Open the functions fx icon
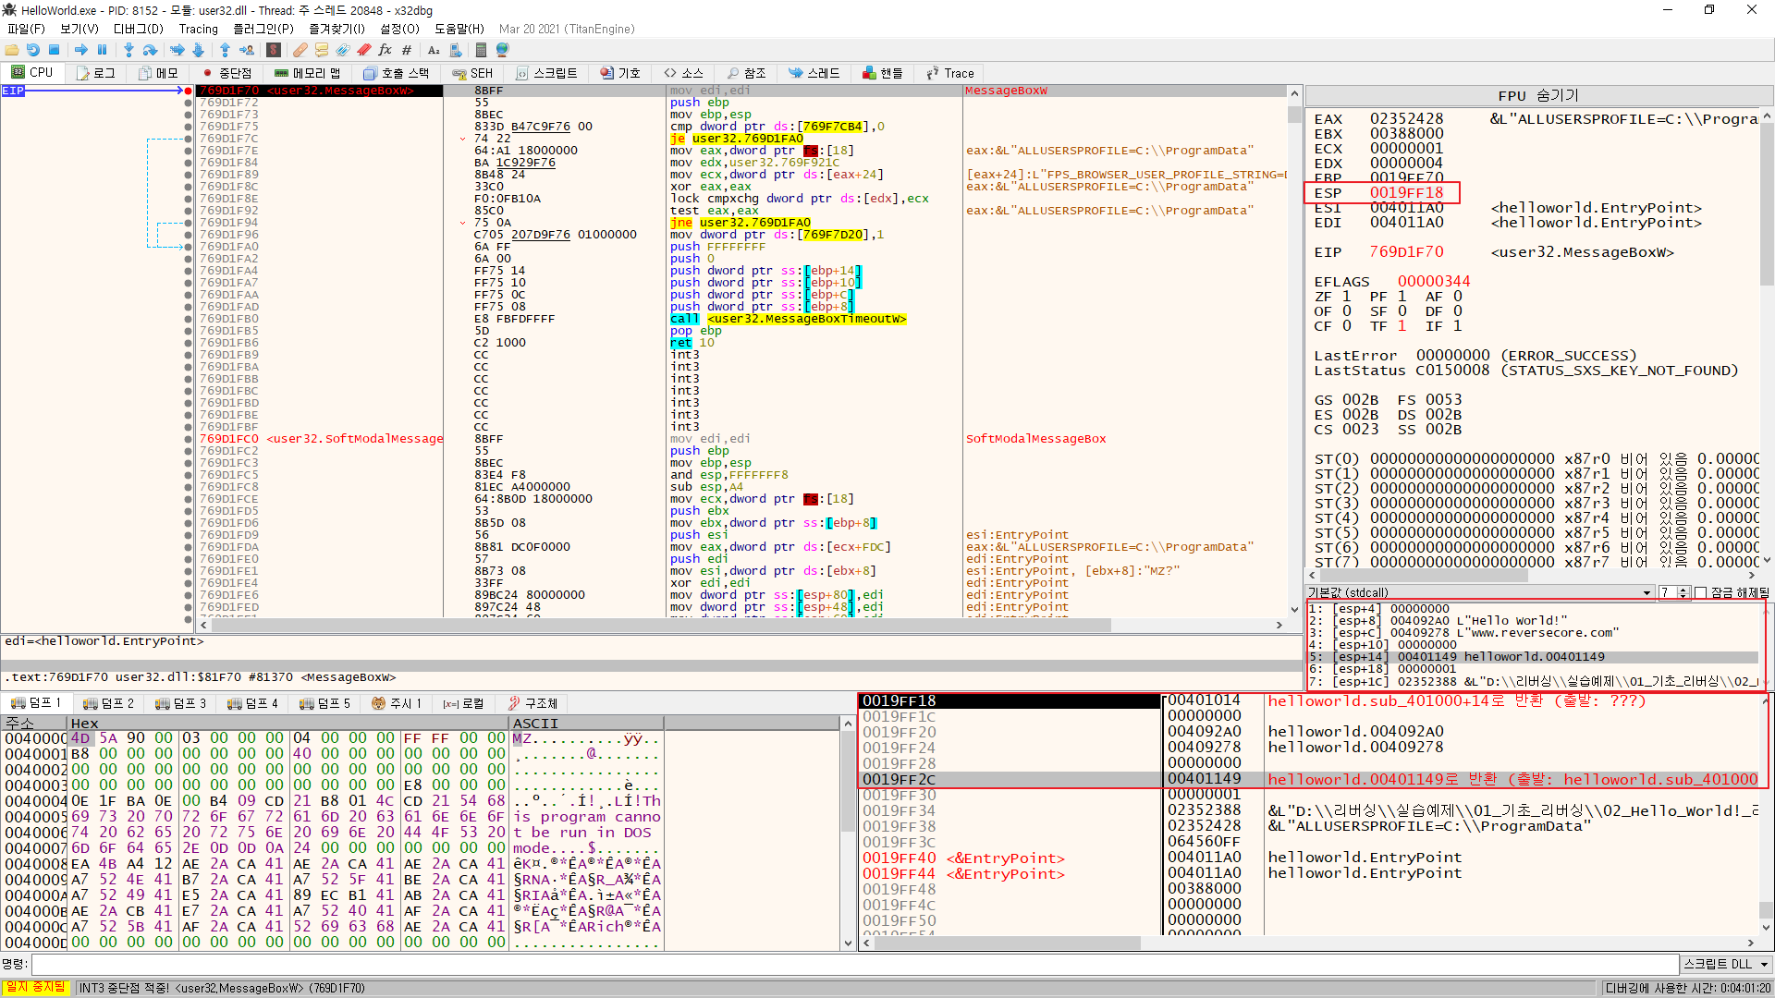This screenshot has height=998, width=1775. (x=386, y=50)
